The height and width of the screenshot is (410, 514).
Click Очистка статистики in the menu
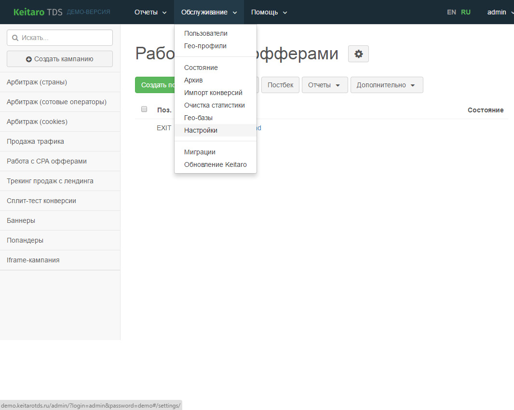click(215, 105)
